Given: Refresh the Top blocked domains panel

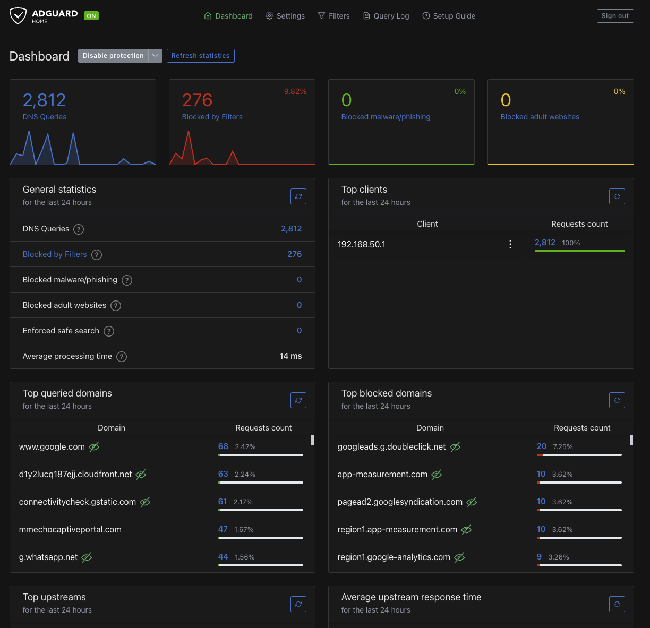Looking at the screenshot, I should [x=617, y=400].
